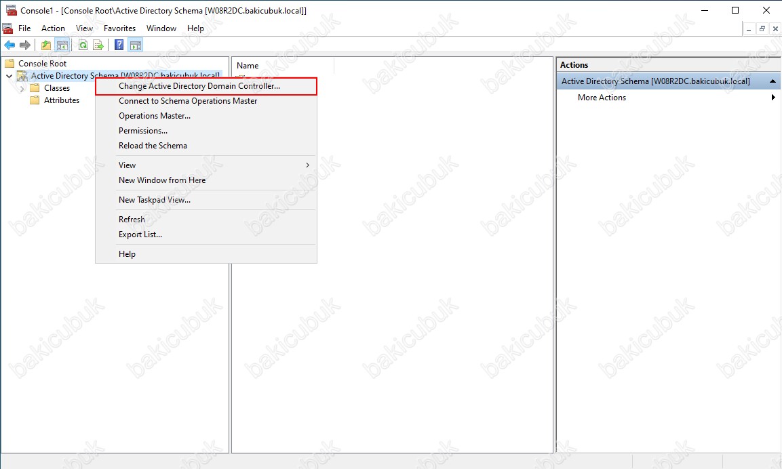Screen dimensions: 782x469
Task: Collapse the Active Directory Schema tree node
Action: point(9,76)
